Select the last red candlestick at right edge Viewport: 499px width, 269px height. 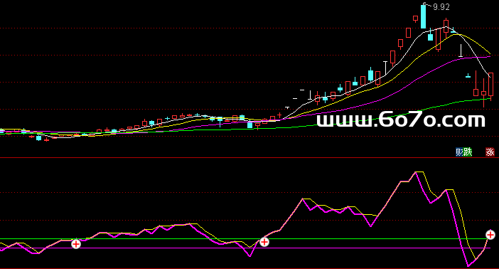490,85
